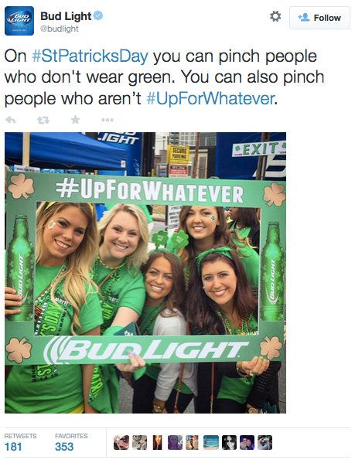Image resolution: width=355 pixels, height=463 pixels.
Task: Open the #UpForWhatever hashtag link
Action: coord(210,98)
